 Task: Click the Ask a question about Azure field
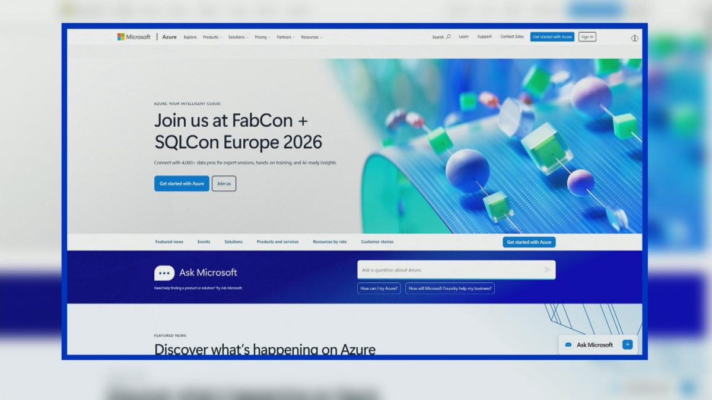456,270
